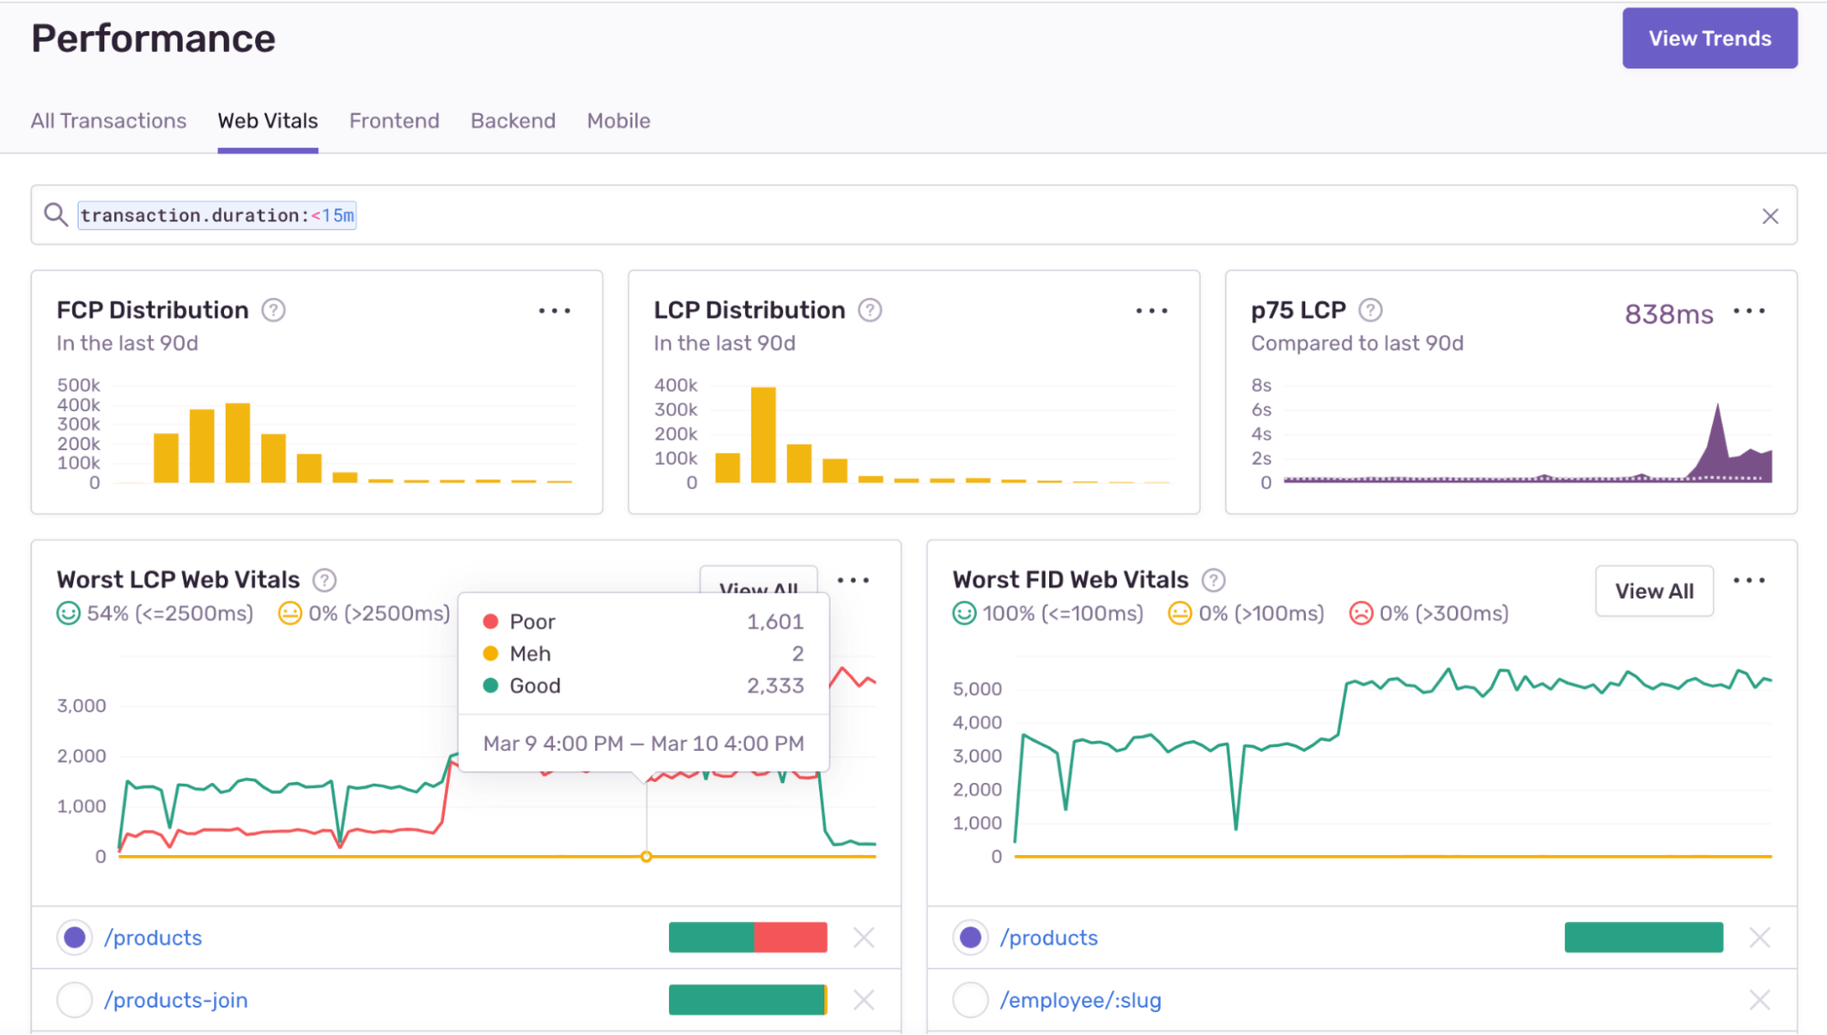
Task: Click the View Trends button
Action: 1709,38
